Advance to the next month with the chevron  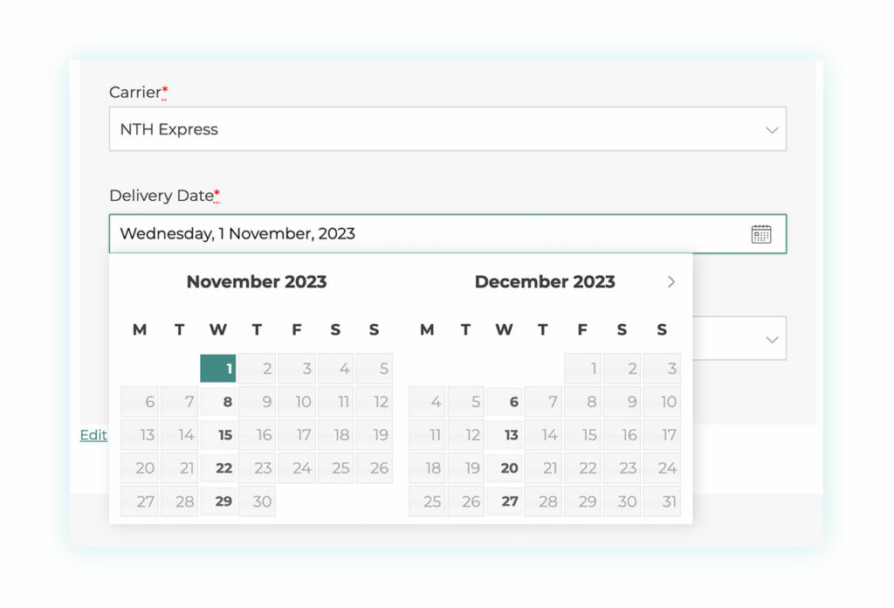tap(671, 281)
